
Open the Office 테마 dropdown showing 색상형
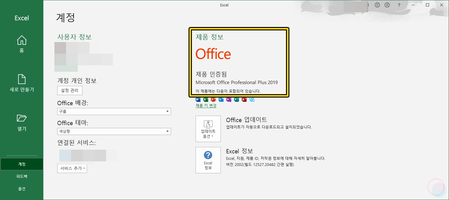114,131
